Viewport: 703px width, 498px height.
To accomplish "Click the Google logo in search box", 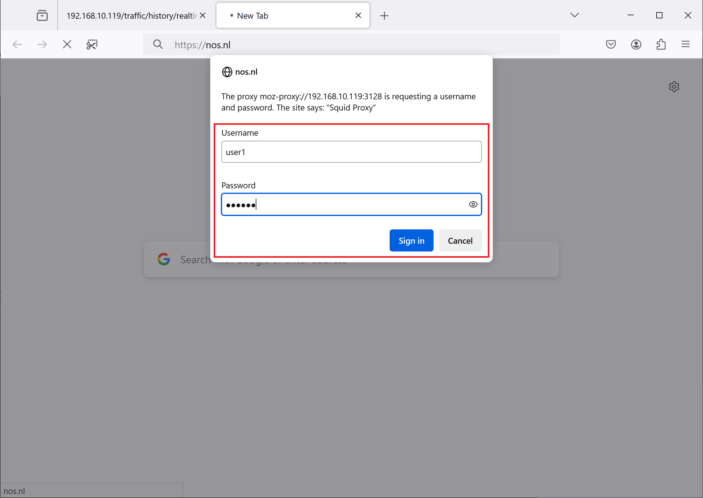I will tap(164, 259).
